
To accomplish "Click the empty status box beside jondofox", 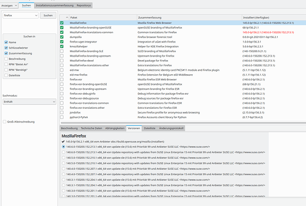I will 62,113.
